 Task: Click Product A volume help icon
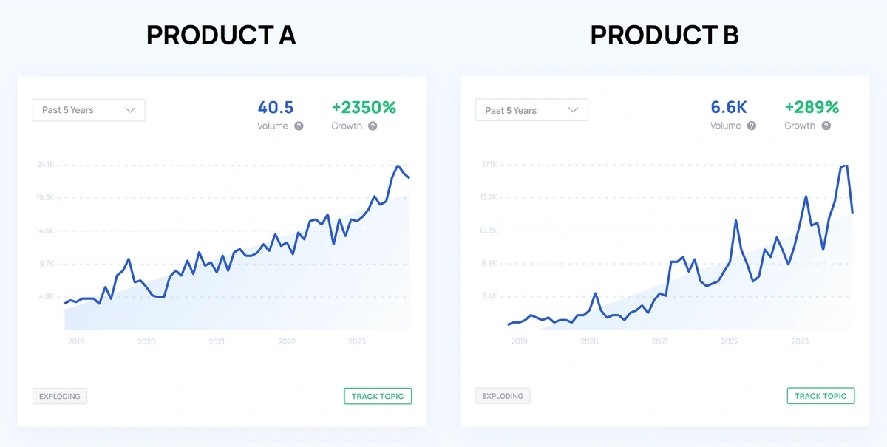click(299, 126)
